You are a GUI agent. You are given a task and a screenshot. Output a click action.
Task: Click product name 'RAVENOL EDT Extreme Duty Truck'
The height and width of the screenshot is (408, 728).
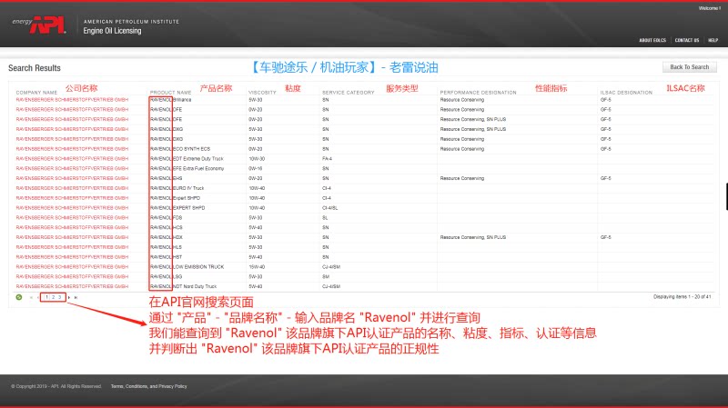pyautogui.click(x=187, y=158)
